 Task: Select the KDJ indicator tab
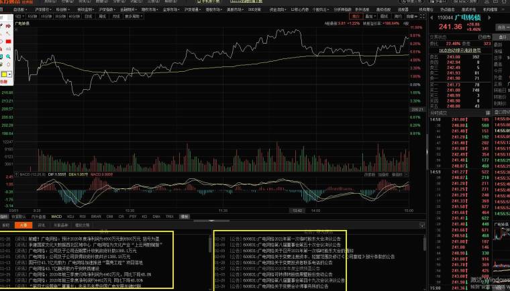point(70,217)
